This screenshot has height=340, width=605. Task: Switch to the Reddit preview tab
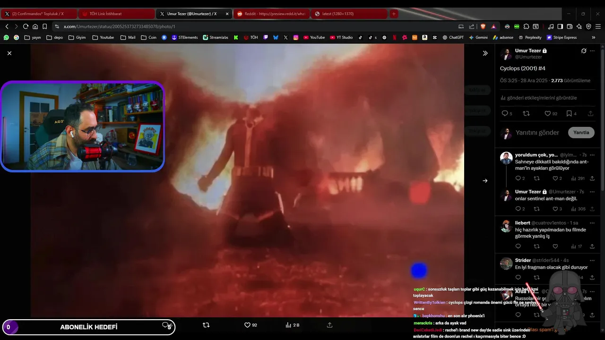point(271,14)
